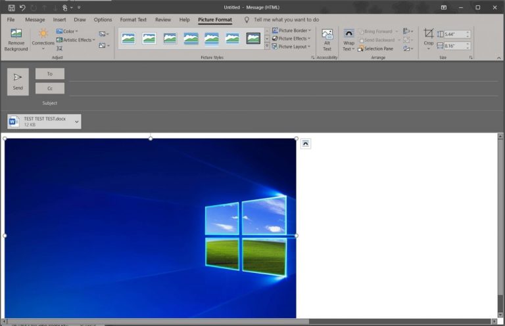Image resolution: width=505 pixels, height=326 pixels.
Task: Switch to the Options tab
Action: (103, 20)
